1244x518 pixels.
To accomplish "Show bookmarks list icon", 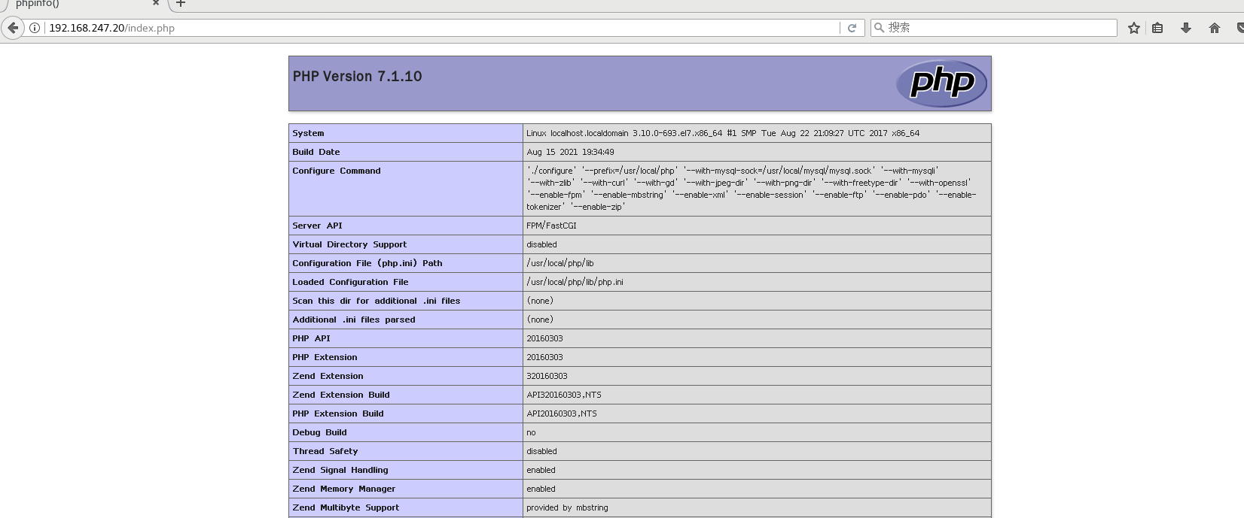I will 1158,28.
